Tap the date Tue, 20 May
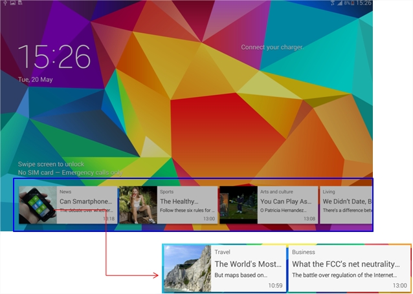This screenshot has width=413, height=294. click(36, 79)
